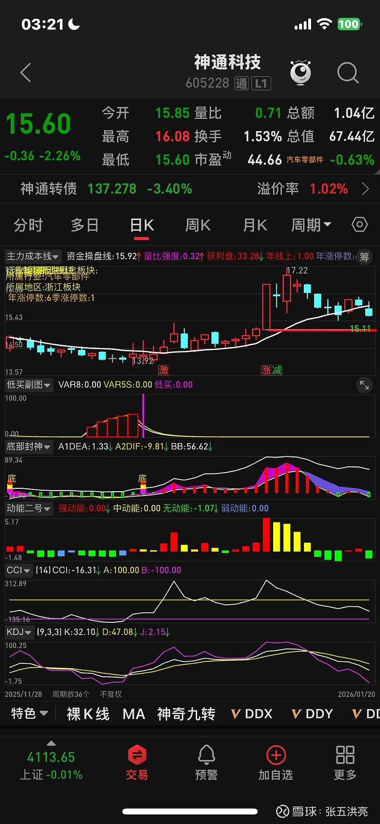This screenshot has height=824, width=380.
Task: Open 周期 period dropdown
Action: [x=311, y=225]
